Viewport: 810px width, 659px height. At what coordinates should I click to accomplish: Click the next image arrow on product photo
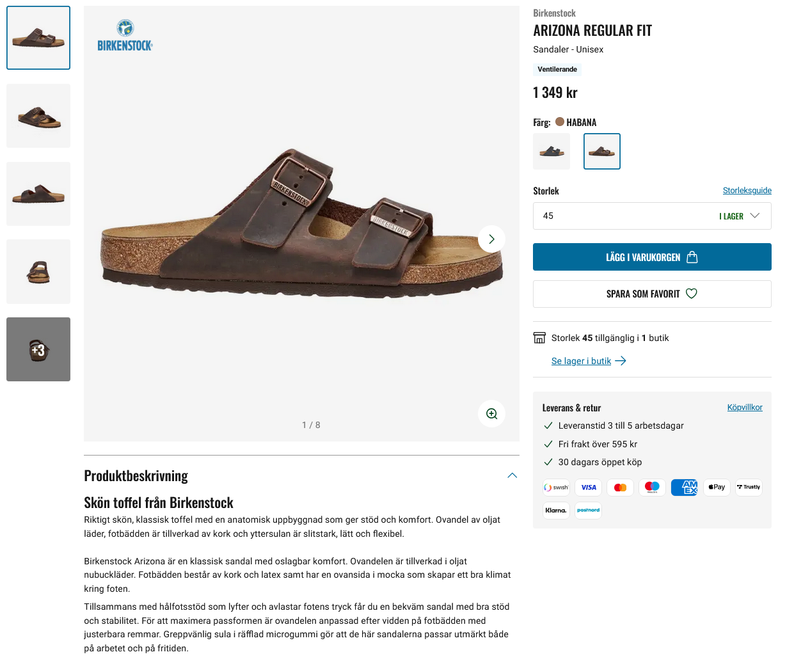(x=491, y=239)
